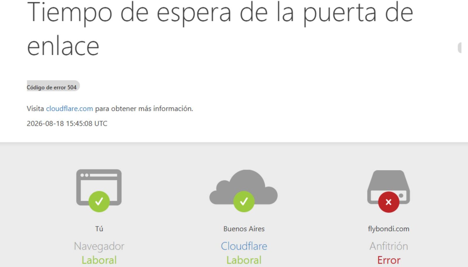Click the timestamp 2026-08-18 15:45:08 UTC
Viewport: 468px width, 267px height.
[67, 124]
